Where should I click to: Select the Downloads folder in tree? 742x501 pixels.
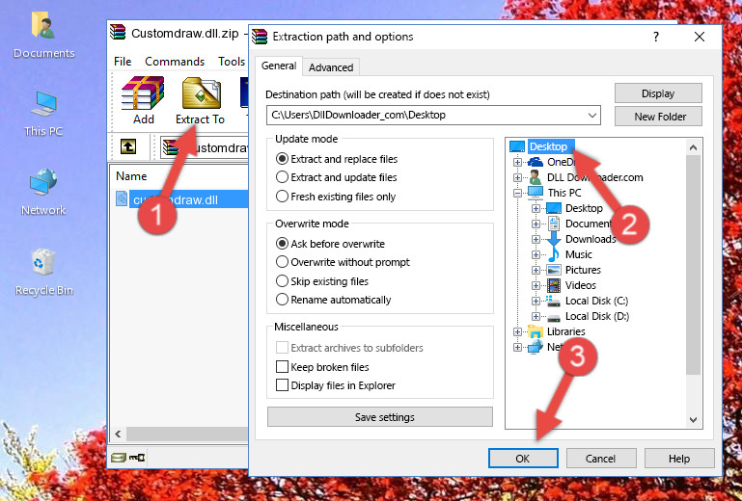(x=591, y=239)
